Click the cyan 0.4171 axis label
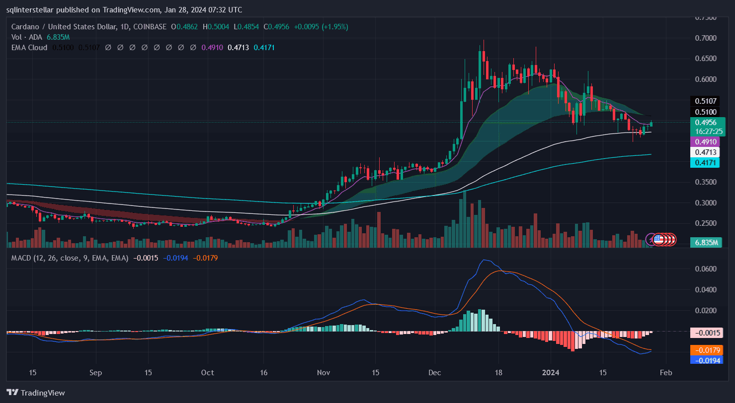This screenshot has height=403, width=735. pos(704,163)
